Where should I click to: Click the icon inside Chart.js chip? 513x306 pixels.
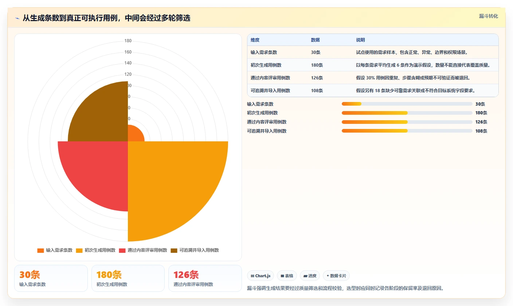coord(252,276)
